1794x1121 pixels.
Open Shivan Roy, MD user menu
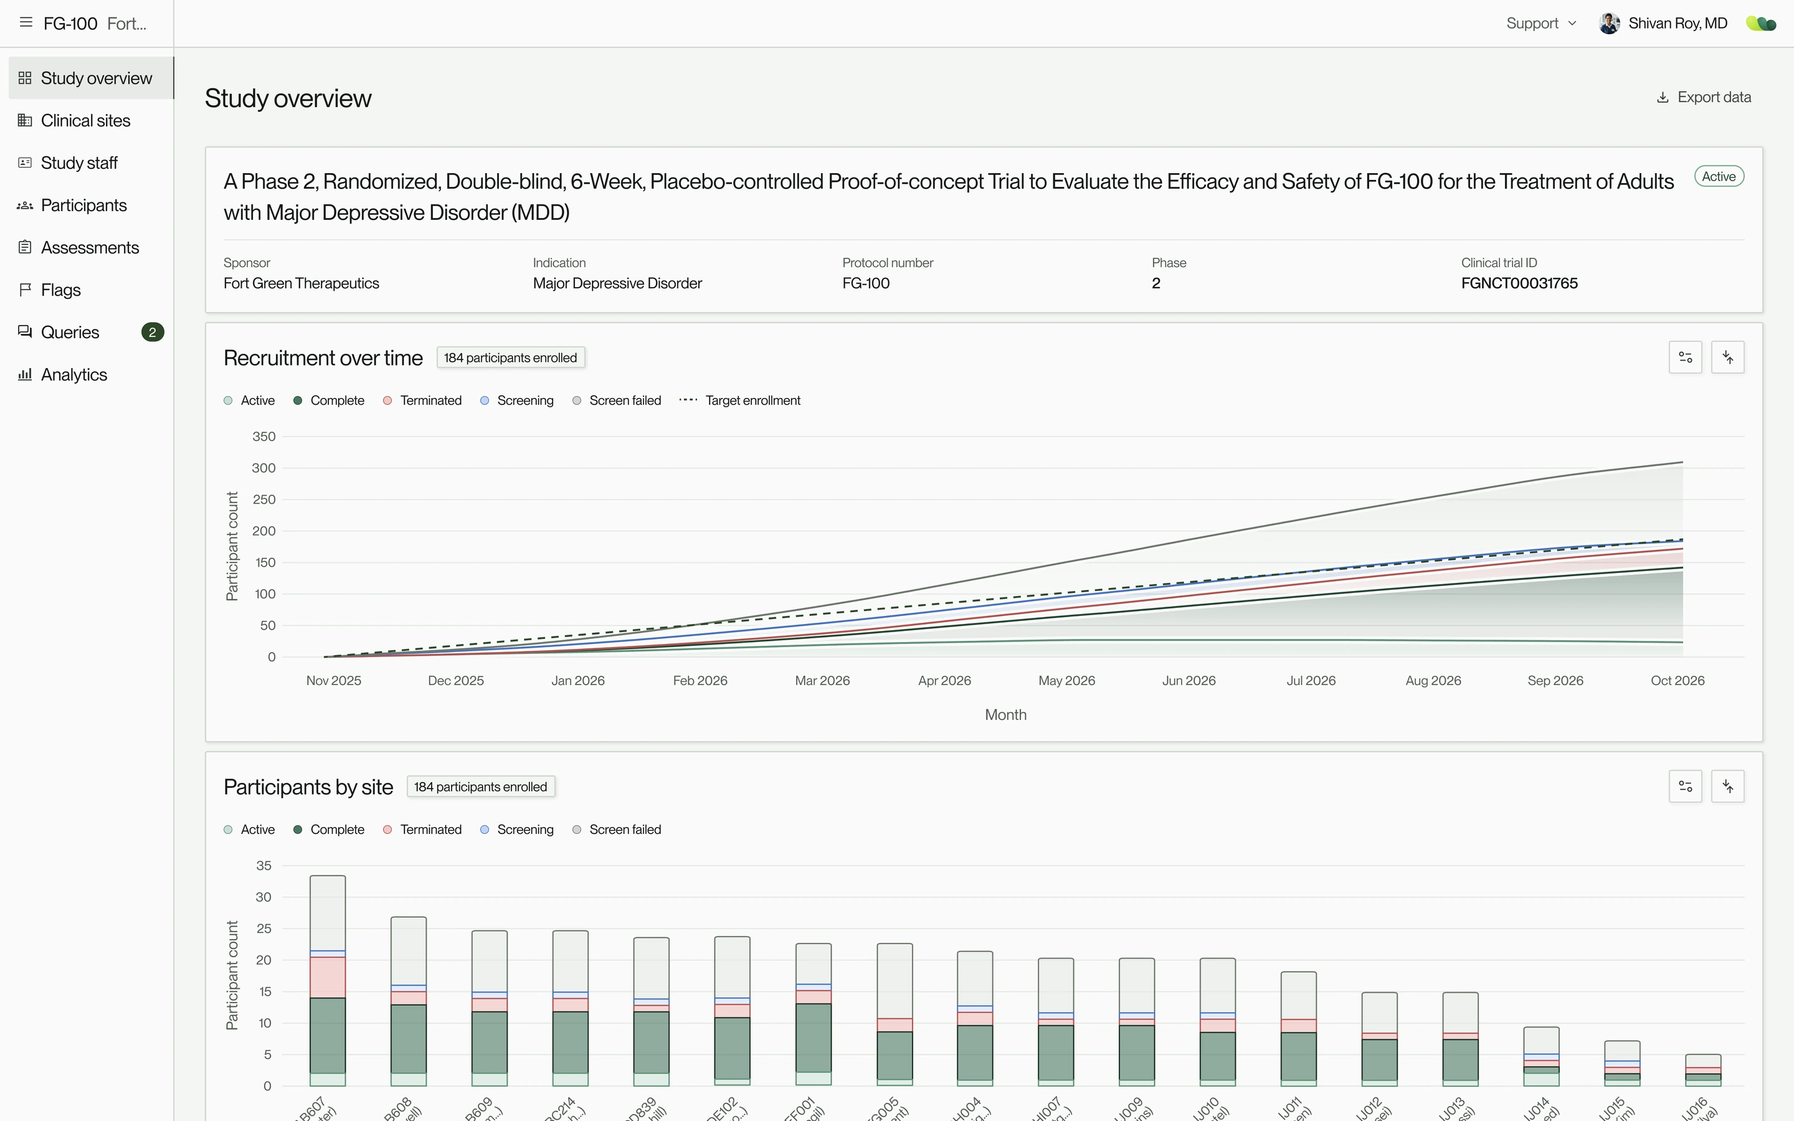click(1664, 23)
